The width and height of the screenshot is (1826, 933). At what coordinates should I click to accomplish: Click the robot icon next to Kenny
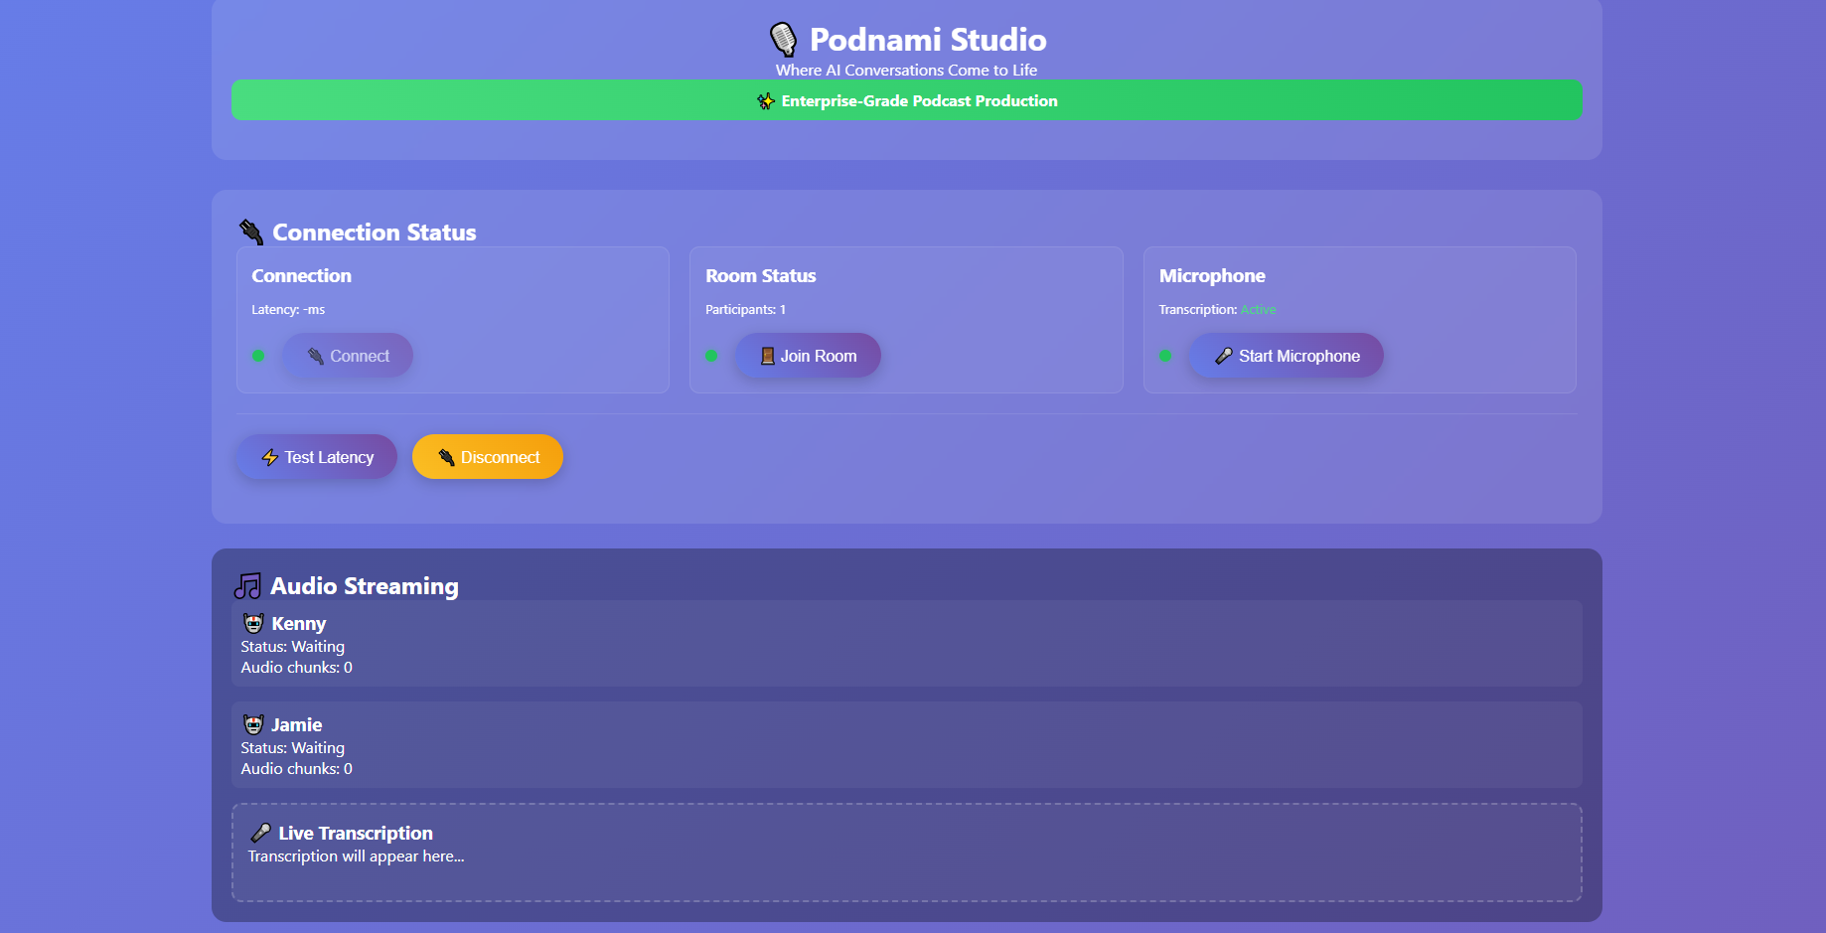253,623
